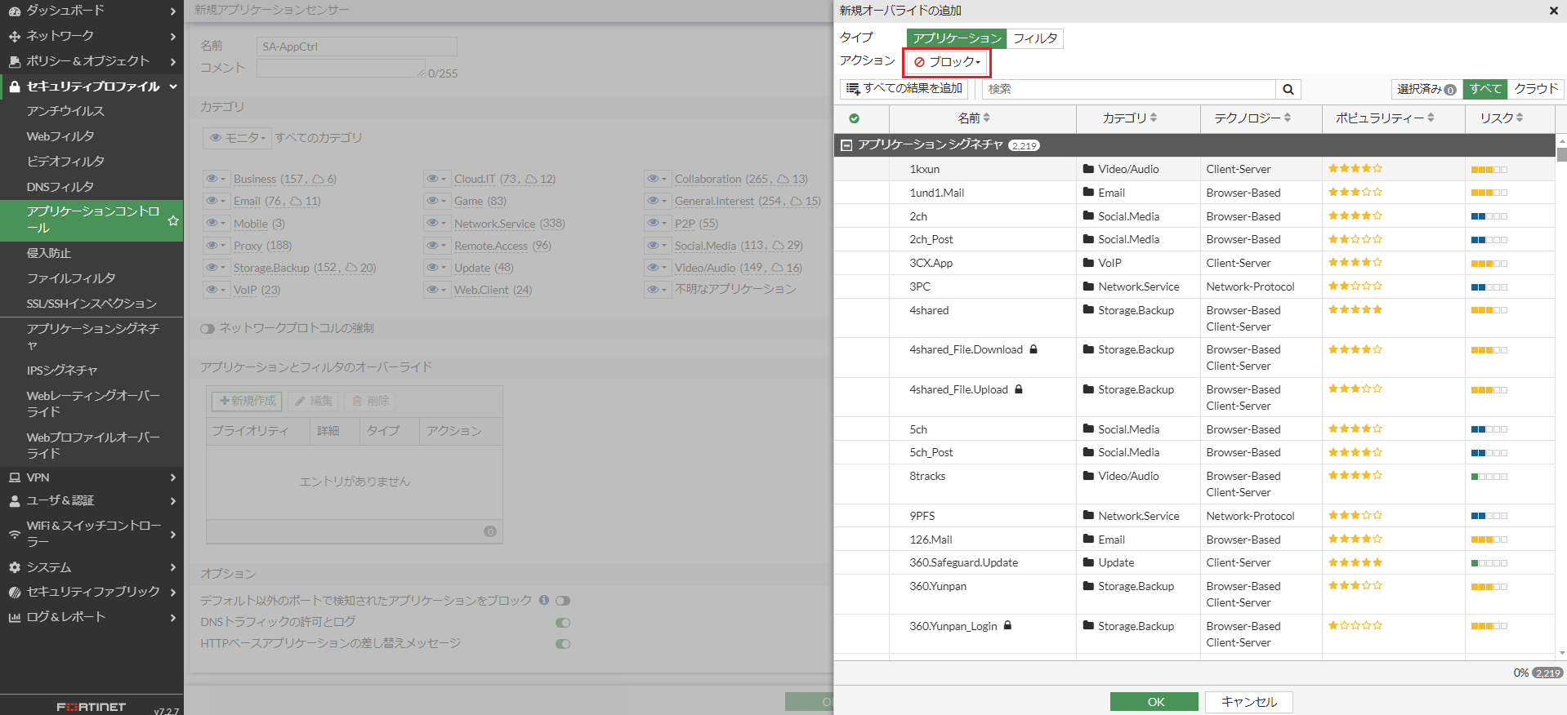Click the lock icon beside 4shared_File.Upload
Viewport: 1567px width, 715px height.
tap(1019, 389)
